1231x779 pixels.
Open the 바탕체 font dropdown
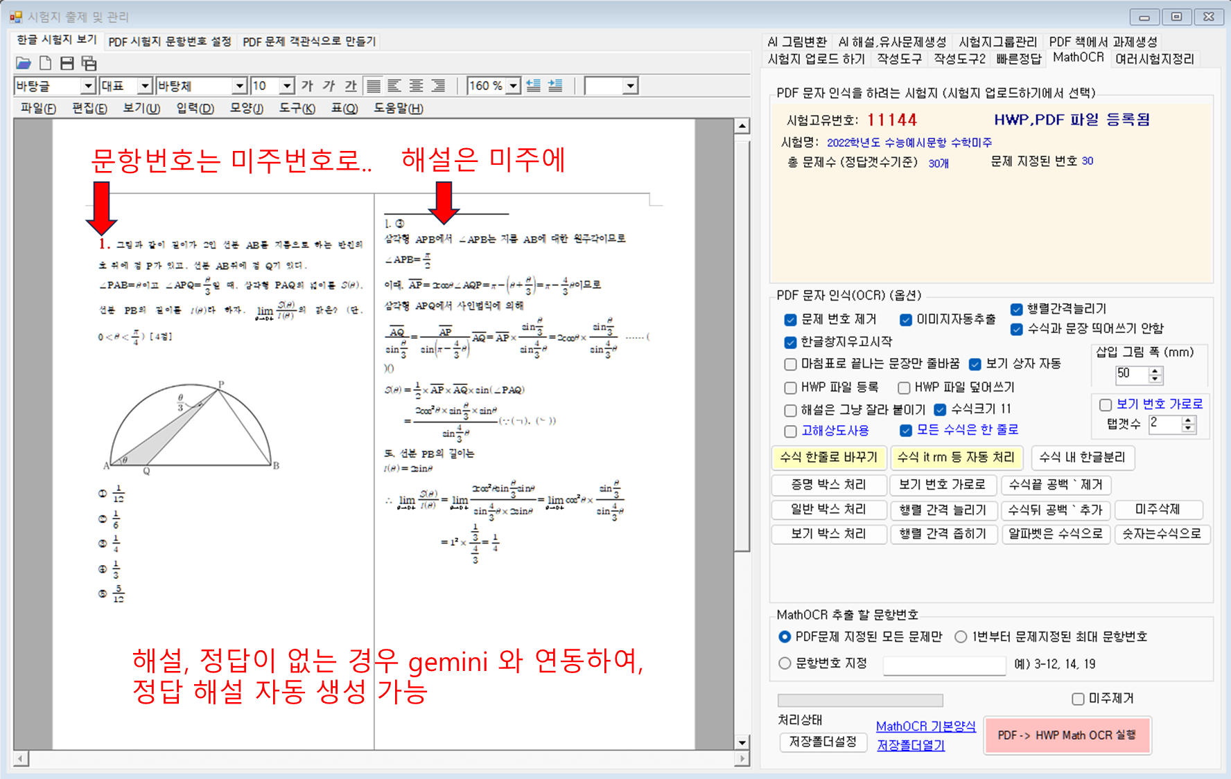point(240,86)
